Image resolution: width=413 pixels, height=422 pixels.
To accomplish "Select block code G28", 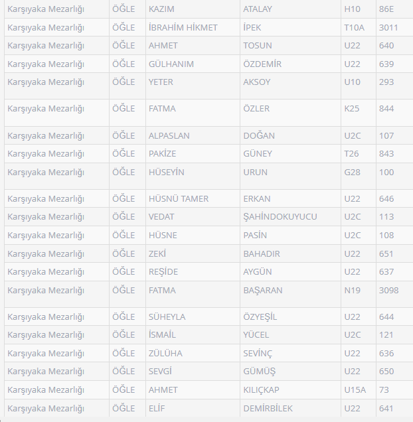I will point(352,173).
